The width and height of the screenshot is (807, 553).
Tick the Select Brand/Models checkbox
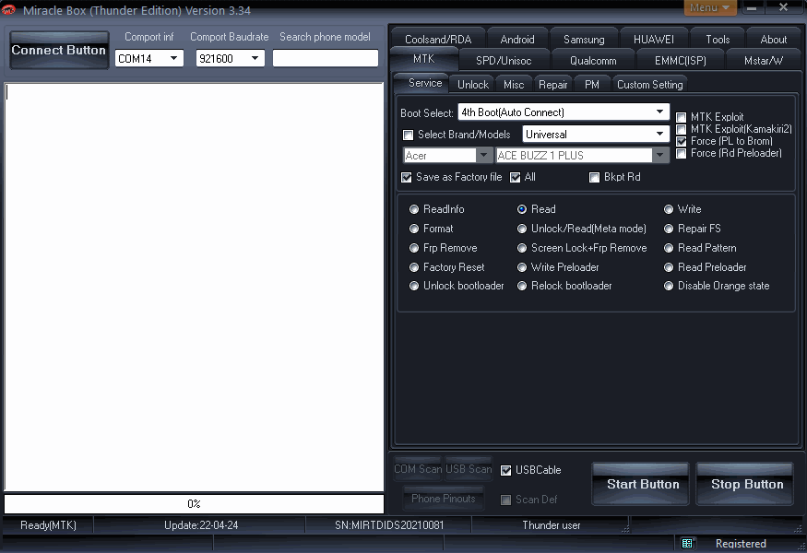[409, 135]
